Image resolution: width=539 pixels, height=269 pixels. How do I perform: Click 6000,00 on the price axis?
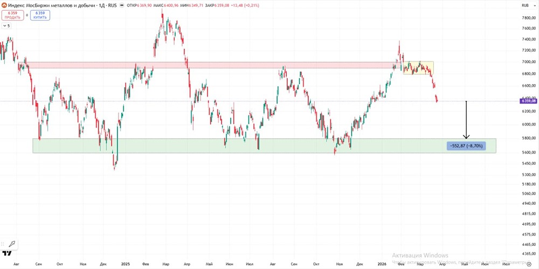(529, 125)
